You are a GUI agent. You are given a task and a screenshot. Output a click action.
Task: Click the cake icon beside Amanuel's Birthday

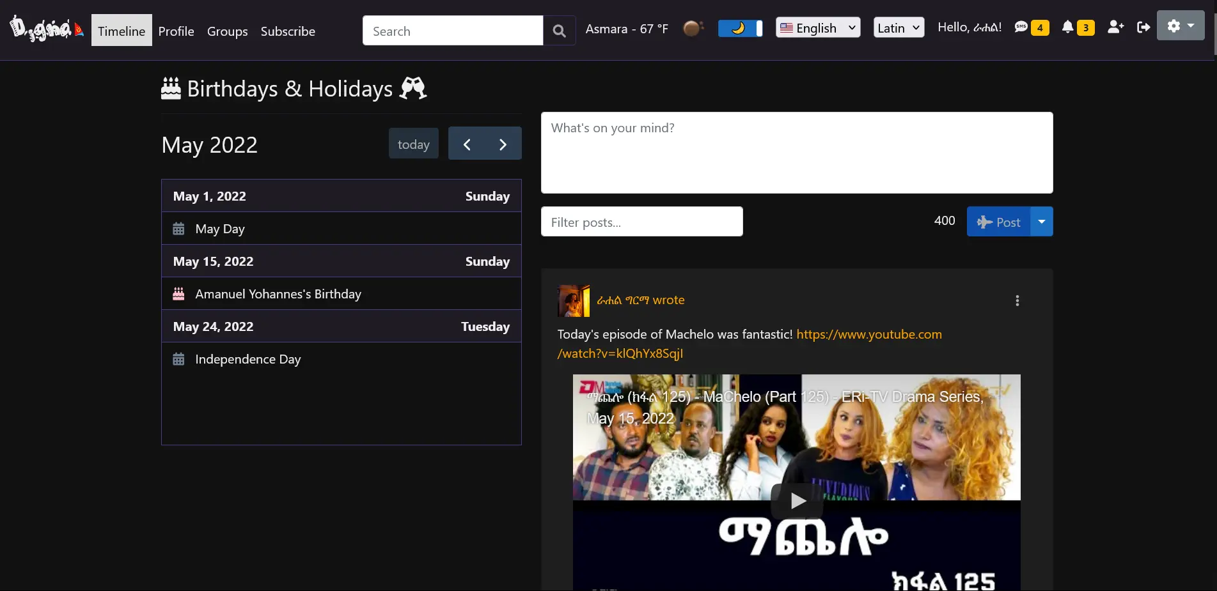pos(178,294)
